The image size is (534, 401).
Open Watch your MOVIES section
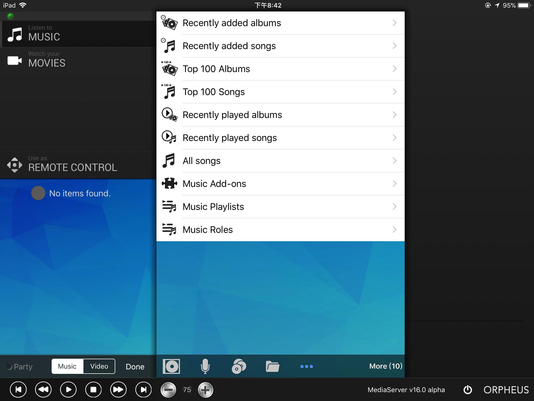(x=78, y=60)
